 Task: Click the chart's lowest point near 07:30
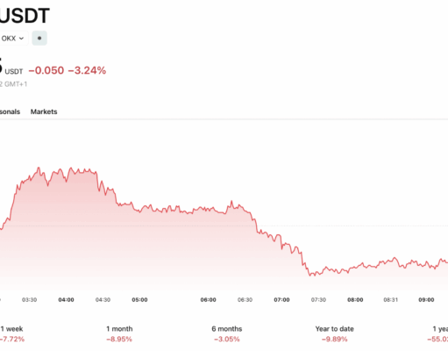(311, 276)
